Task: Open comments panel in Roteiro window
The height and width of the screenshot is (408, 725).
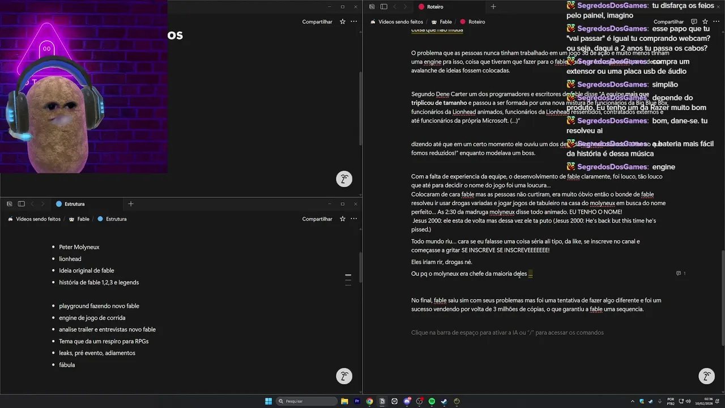Action: (694, 22)
